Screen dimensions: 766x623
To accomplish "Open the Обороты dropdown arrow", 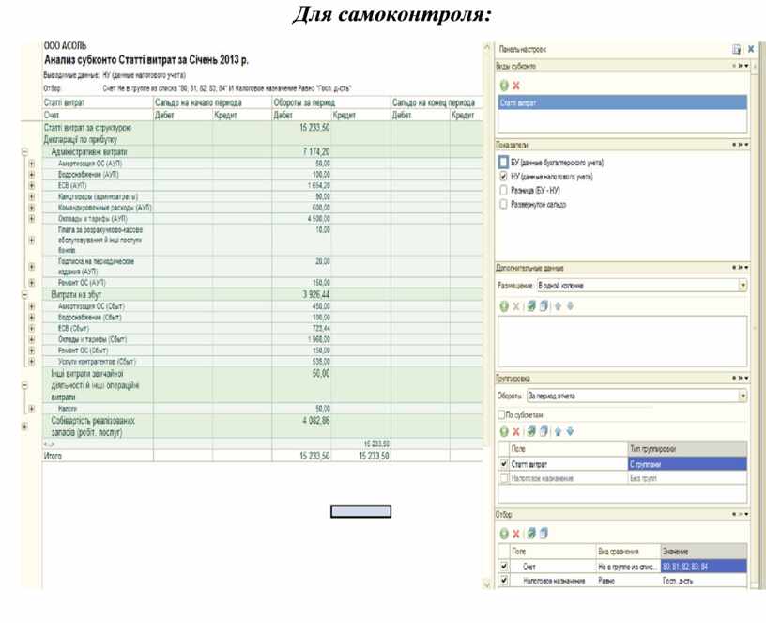I will [743, 396].
